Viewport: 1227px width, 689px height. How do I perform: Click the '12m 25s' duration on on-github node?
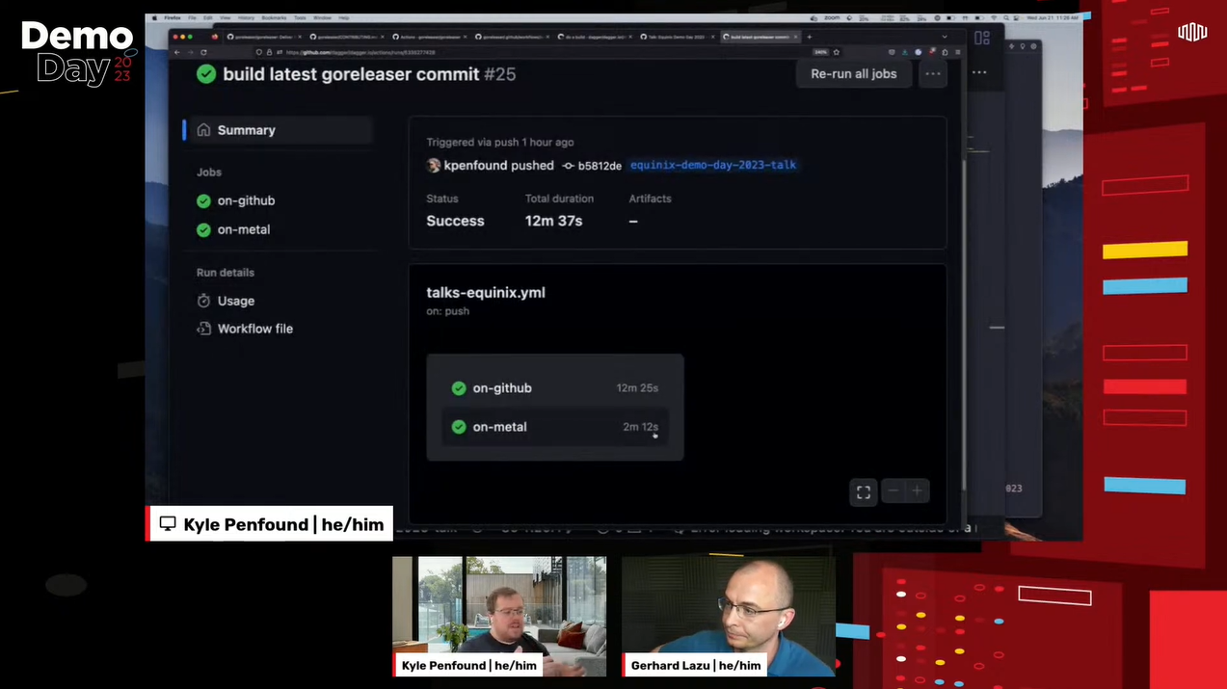pyautogui.click(x=637, y=388)
